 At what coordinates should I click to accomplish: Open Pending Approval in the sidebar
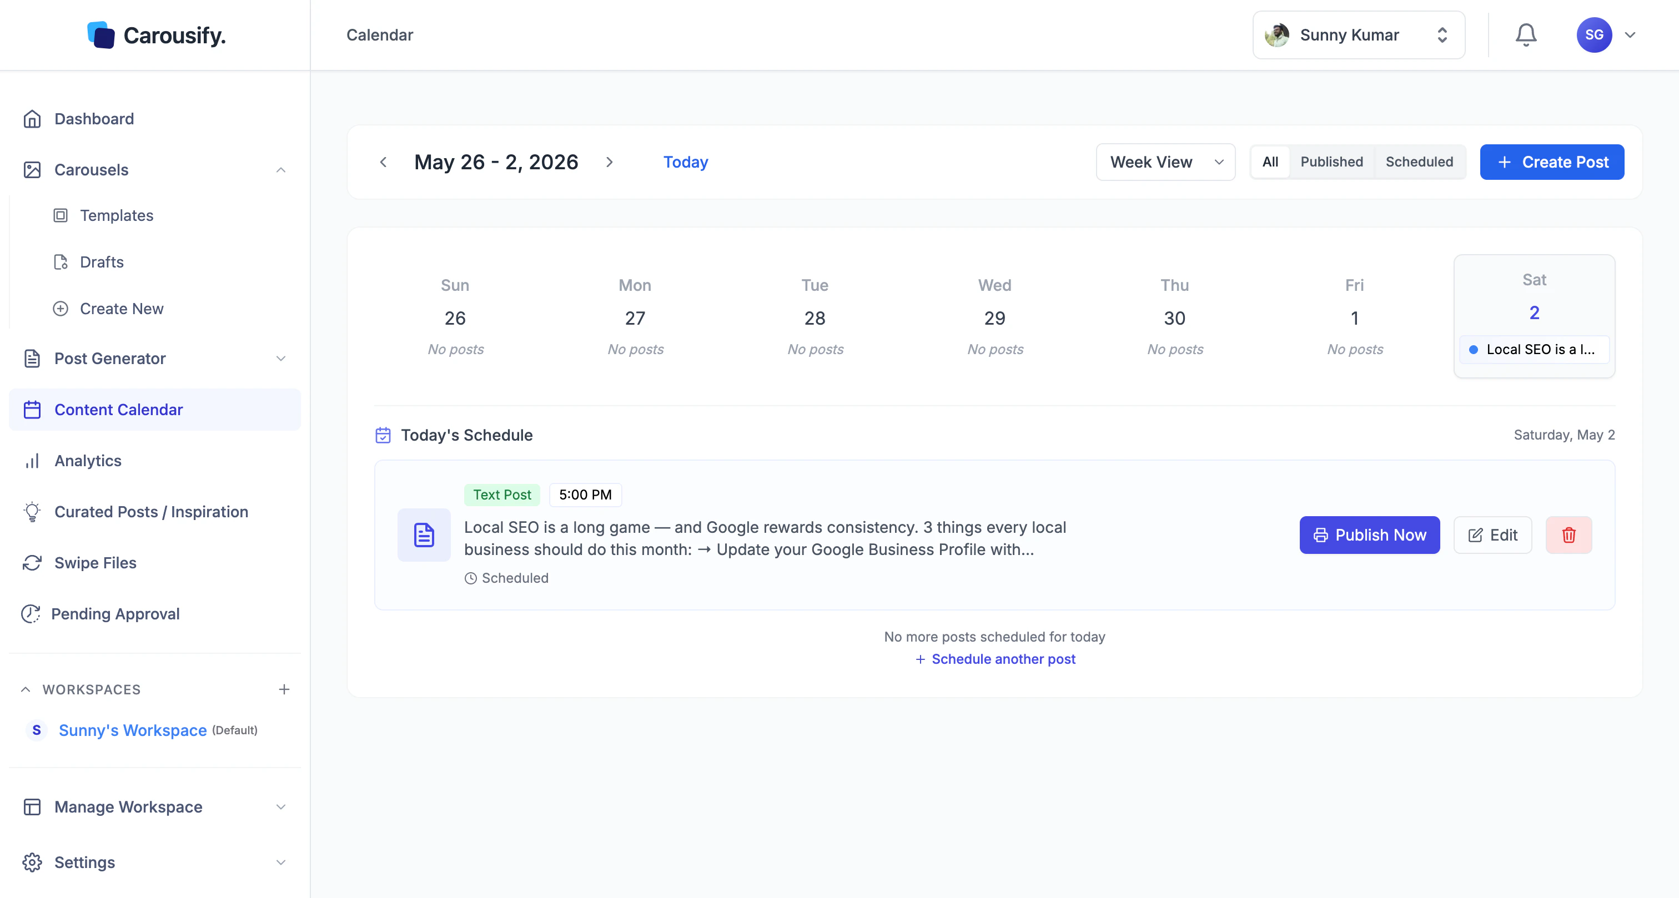115,614
